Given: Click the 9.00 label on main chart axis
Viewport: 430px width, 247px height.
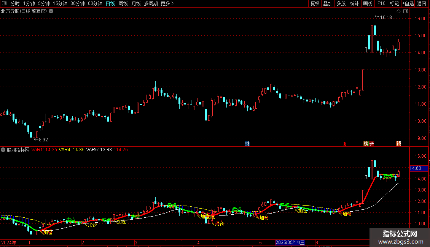Looking at the screenshot, I should (422, 138).
